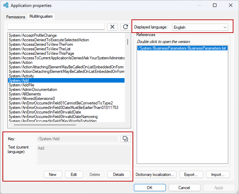Open Dictionary localization dialog
The width and height of the screenshot is (239, 194).
tap(155, 175)
